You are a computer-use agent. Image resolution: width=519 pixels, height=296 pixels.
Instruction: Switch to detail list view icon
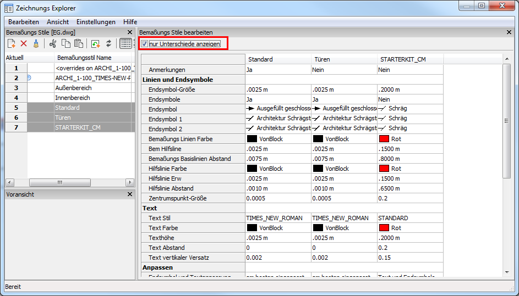point(125,43)
